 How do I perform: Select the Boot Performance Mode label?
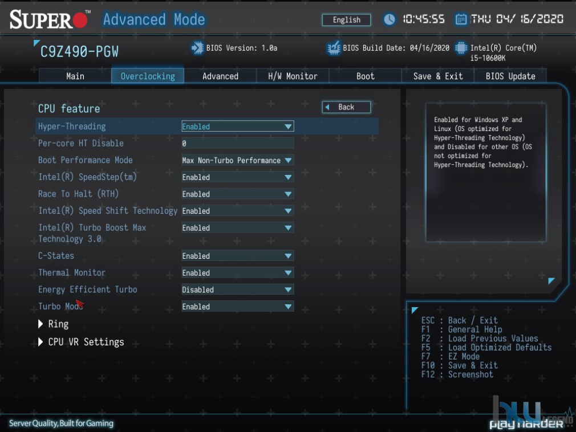pyautogui.click(x=85, y=160)
